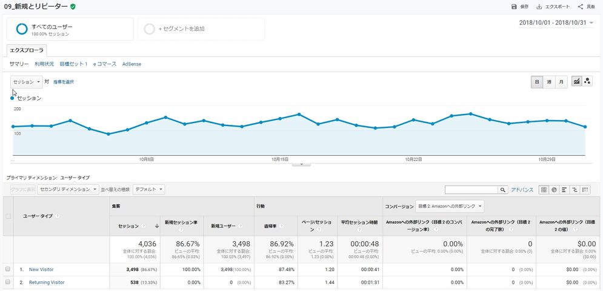Click the share (共有) icon

click(x=581, y=7)
